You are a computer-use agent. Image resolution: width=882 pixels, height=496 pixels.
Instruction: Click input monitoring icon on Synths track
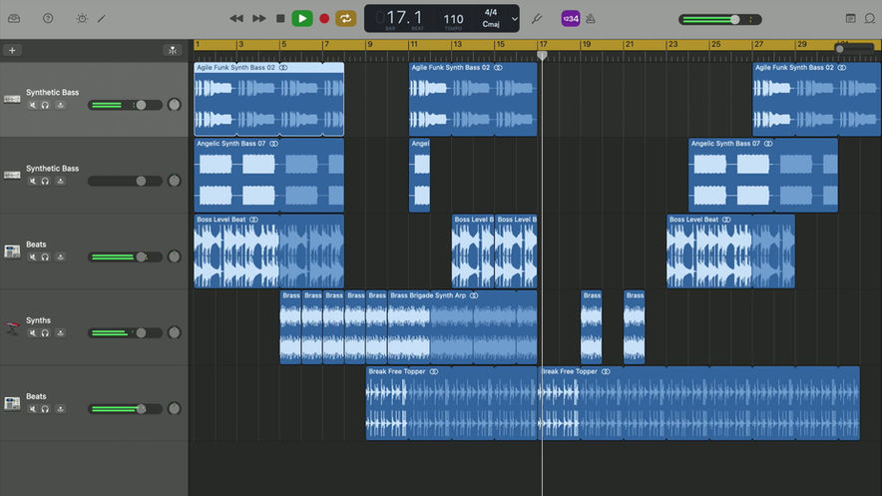tap(60, 333)
